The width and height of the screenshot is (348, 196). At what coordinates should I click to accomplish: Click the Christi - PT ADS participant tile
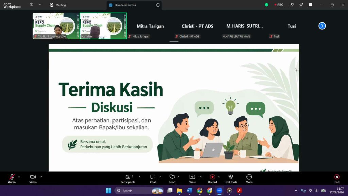pyautogui.click(x=197, y=26)
